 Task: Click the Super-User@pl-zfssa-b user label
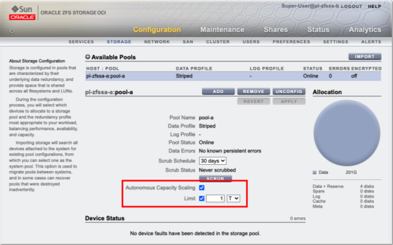click(310, 6)
